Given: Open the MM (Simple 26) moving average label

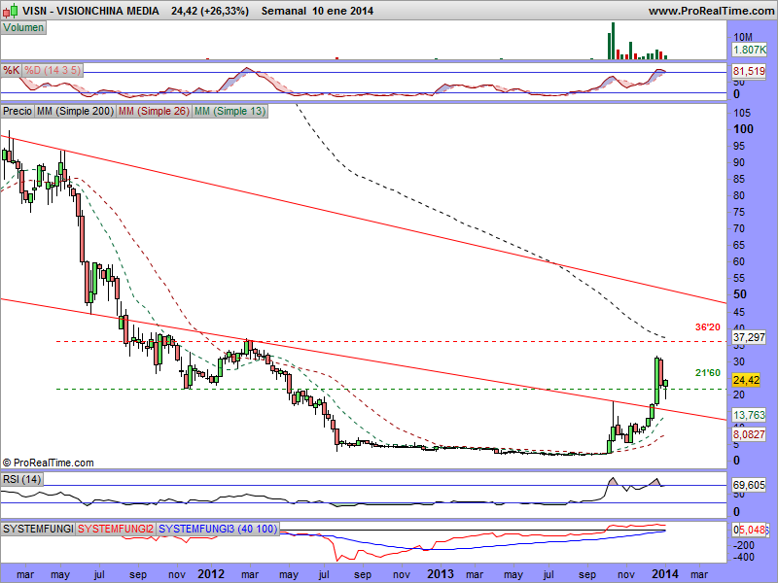Looking at the screenshot, I should (x=154, y=111).
